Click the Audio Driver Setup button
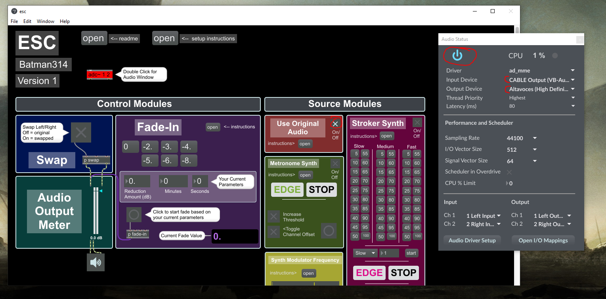This screenshot has height=299, width=606. tap(472, 240)
